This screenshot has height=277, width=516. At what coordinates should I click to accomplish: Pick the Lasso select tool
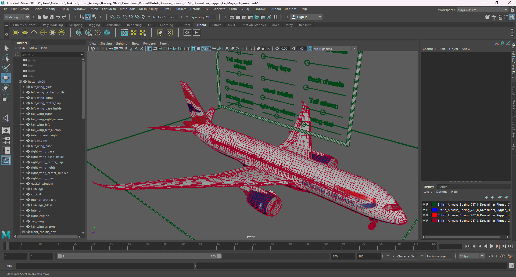pos(6,58)
